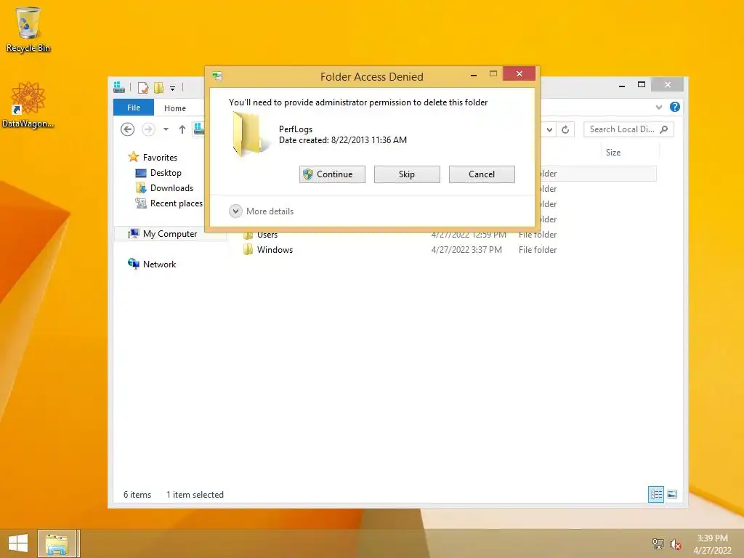Viewport: 744px width, 558px height.
Task: Expand the ribbon with the chevron
Action: (x=659, y=108)
